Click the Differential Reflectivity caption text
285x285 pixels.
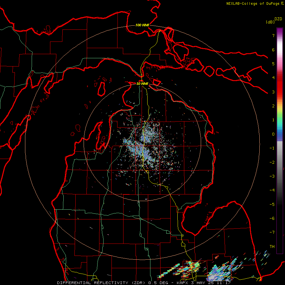pyautogui.click(x=144, y=283)
